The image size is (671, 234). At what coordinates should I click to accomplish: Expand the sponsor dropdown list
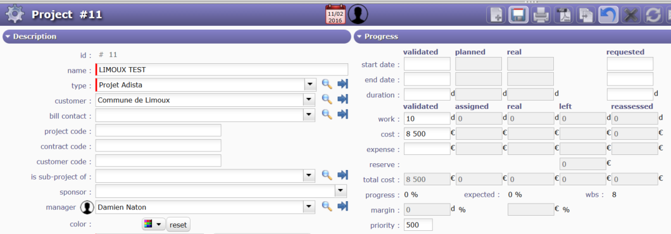click(341, 190)
